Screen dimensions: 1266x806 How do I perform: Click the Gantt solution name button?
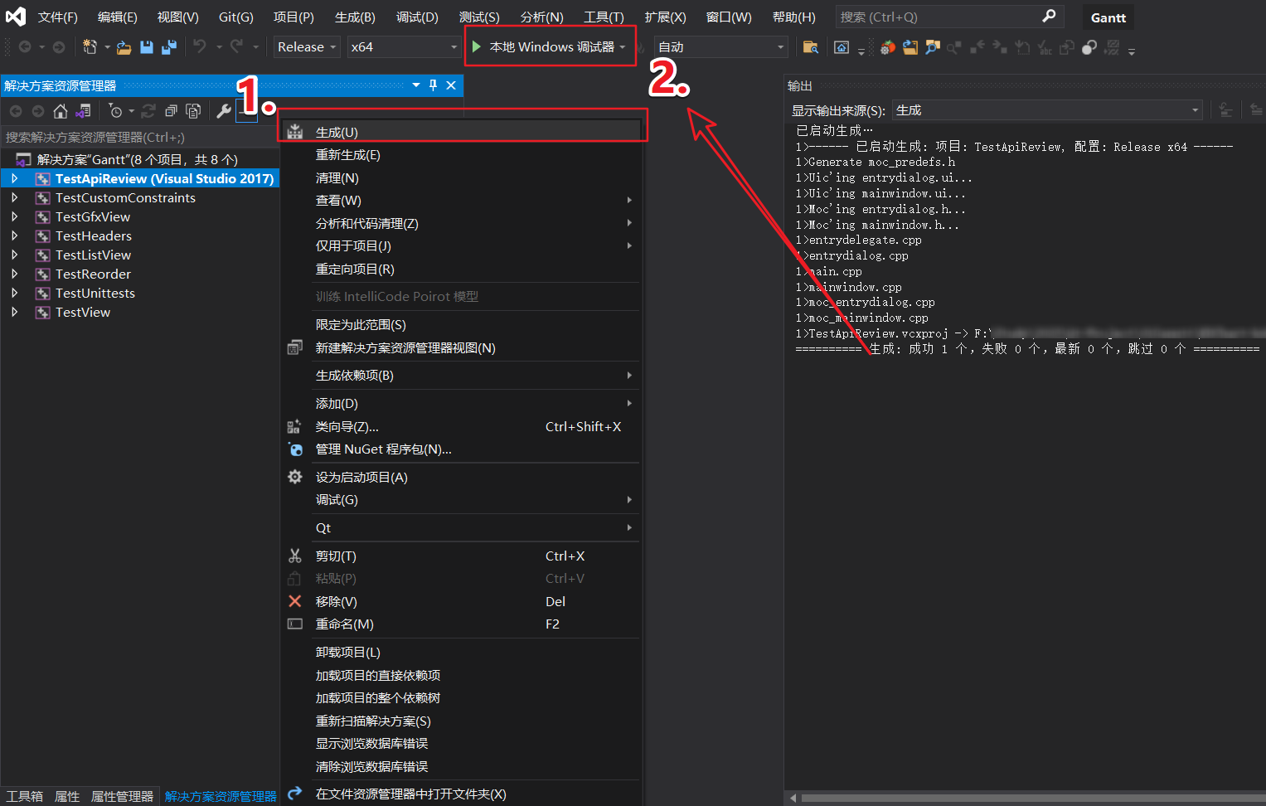pyautogui.click(x=1108, y=17)
